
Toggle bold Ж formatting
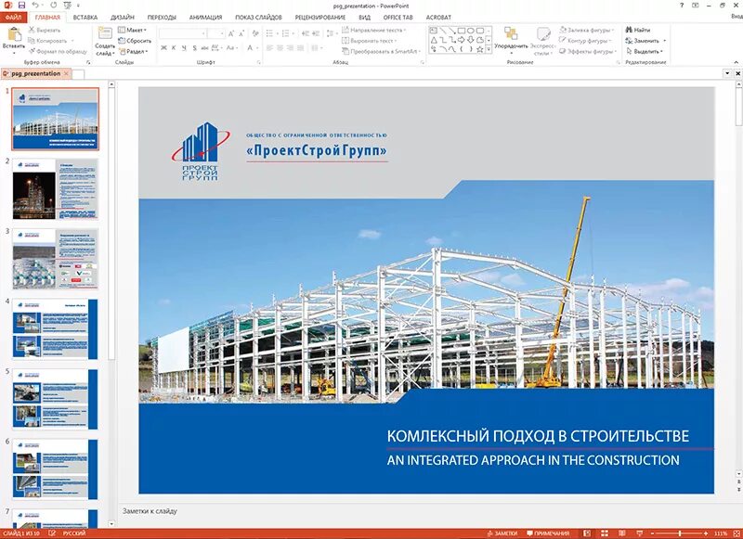point(163,48)
